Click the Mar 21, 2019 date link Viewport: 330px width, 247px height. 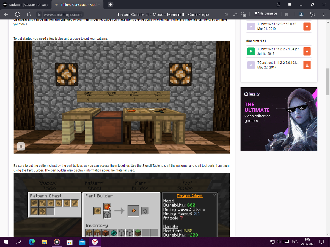pyautogui.click(x=266, y=29)
